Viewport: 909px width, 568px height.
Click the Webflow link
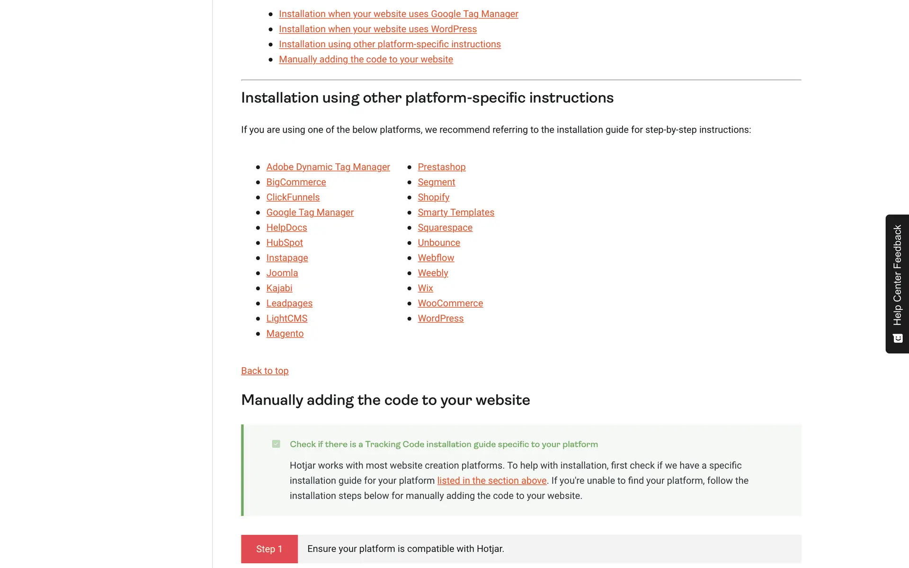(436, 258)
